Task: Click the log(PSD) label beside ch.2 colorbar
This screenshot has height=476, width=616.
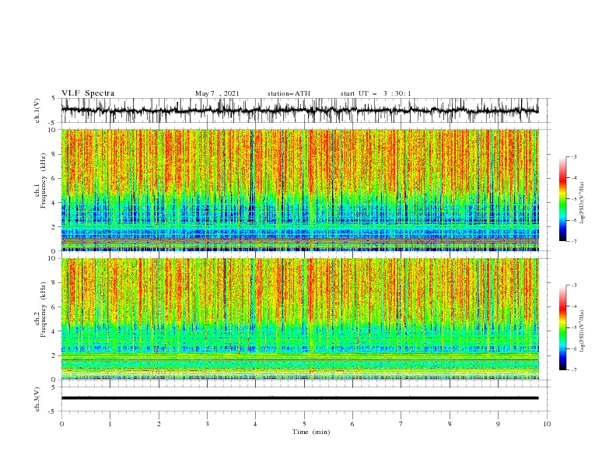Action: 583,331
